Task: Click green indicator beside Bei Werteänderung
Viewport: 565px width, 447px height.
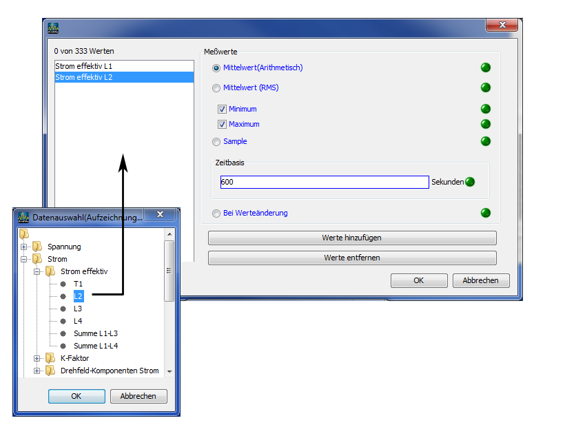Action: click(485, 213)
